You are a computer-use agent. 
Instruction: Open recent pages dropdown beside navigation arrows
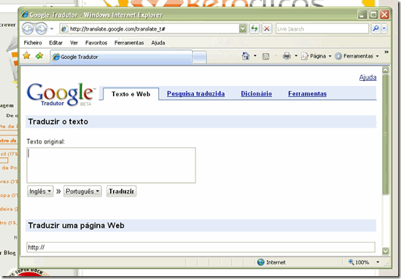click(x=52, y=28)
